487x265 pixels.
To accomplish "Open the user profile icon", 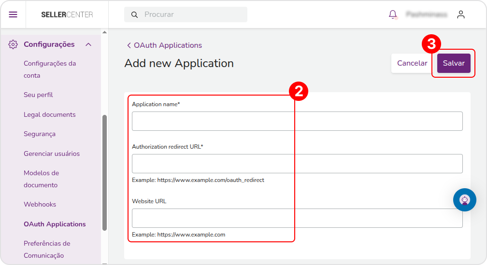I will pos(461,14).
